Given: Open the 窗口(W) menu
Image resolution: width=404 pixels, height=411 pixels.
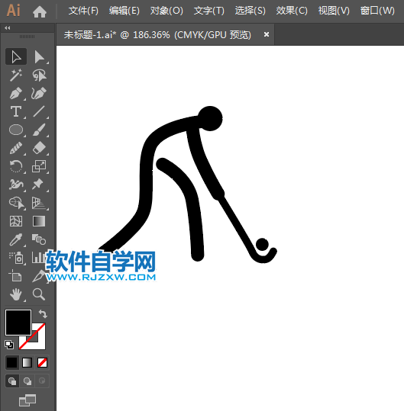Looking at the screenshot, I should point(377,11).
